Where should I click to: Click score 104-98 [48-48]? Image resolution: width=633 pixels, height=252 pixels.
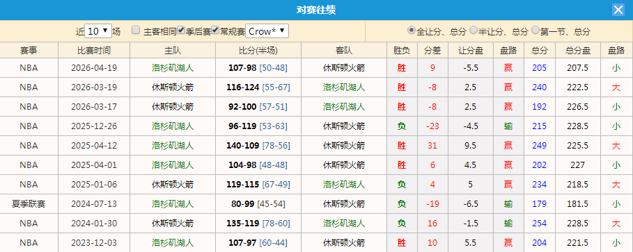[x=258, y=165]
